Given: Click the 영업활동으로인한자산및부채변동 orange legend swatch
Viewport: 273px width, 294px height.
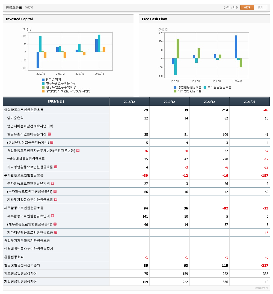Looking at the screenshot, I should pos(43,91).
